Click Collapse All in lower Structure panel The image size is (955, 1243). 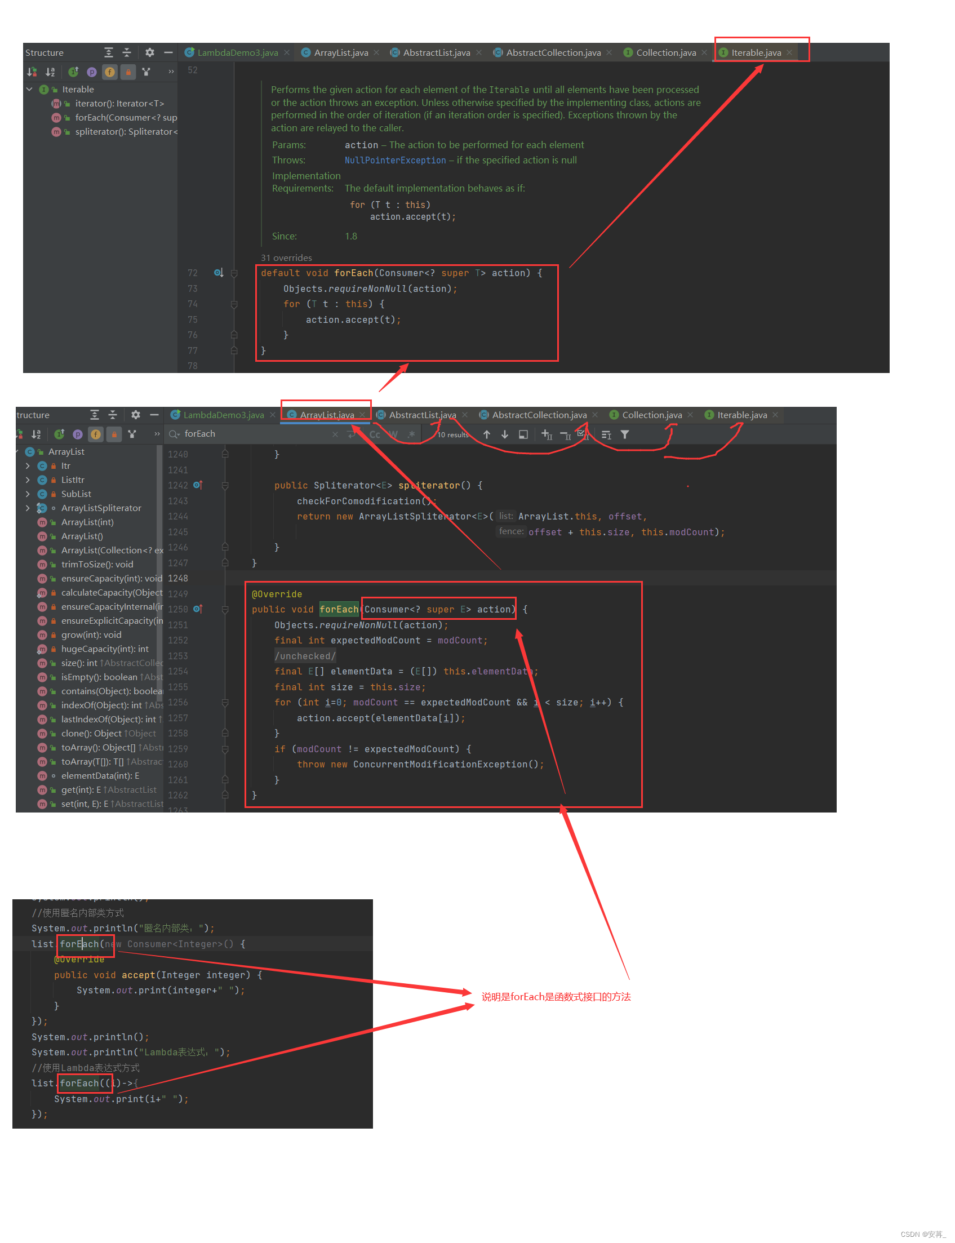click(x=113, y=415)
